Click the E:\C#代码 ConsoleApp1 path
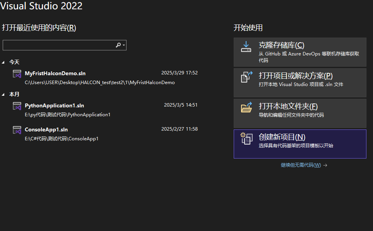 62,139
